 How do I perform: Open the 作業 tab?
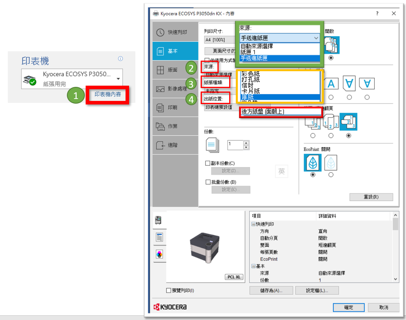tap(175, 126)
